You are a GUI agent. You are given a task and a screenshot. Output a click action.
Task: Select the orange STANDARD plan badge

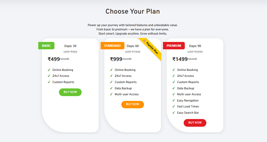(112, 46)
